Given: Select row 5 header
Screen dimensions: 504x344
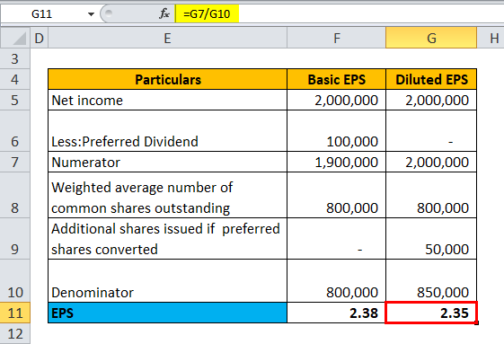Looking at the screenshot, I should pyautogui.click(x=15, y=100).
